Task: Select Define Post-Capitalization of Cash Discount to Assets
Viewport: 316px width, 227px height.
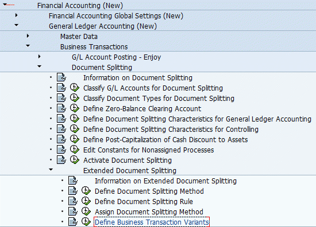Action: [x=165, y=139]
